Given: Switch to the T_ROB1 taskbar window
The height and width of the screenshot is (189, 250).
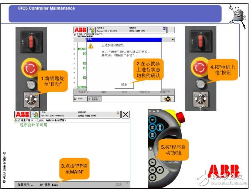Looking at the screenshot, I should pos(95,99).
